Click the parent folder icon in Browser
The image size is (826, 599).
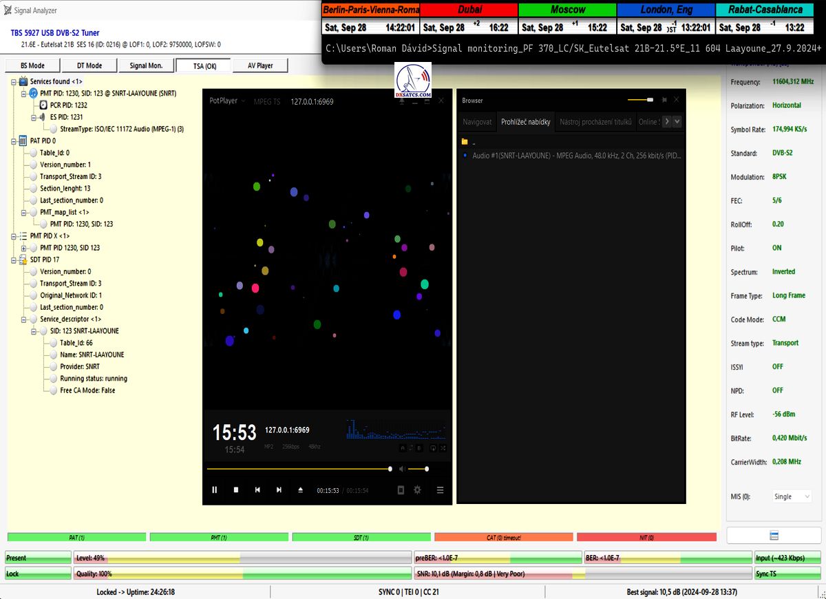point(465,142)
